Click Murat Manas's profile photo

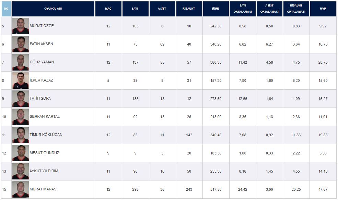(21, 189)
